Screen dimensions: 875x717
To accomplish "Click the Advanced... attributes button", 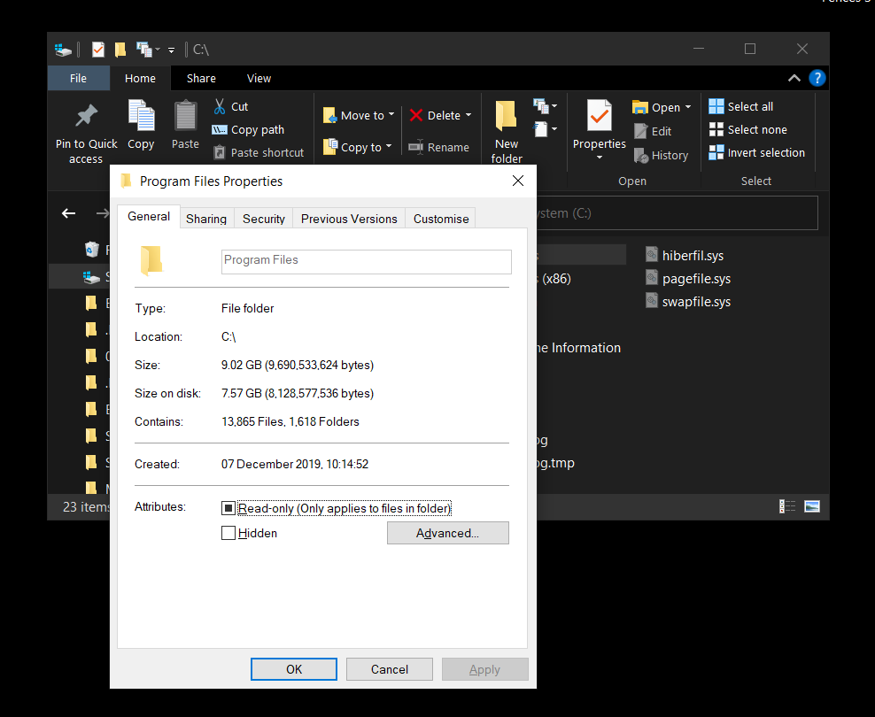I will (x=447, y=533).
